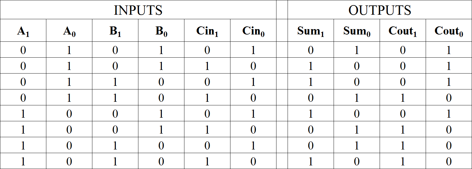Click the B0 column header
Image resolution: width=472 pixels, height=169 pixels.
(x=161, y=31)
